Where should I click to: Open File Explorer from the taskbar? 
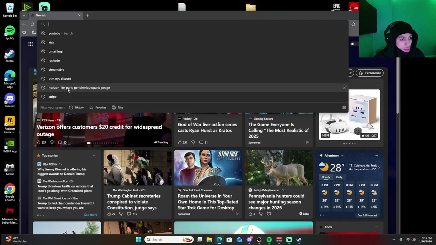(209, 240)
